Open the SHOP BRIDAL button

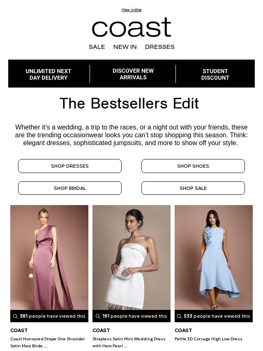tap(70, 188)
